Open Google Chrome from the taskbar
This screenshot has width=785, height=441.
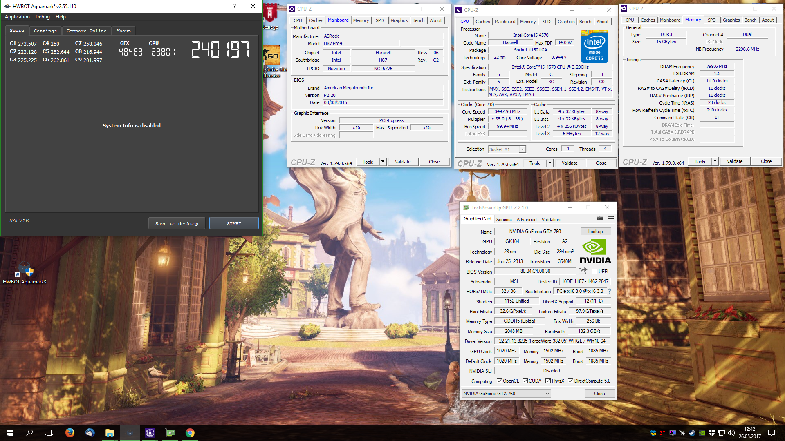[190, 433]
